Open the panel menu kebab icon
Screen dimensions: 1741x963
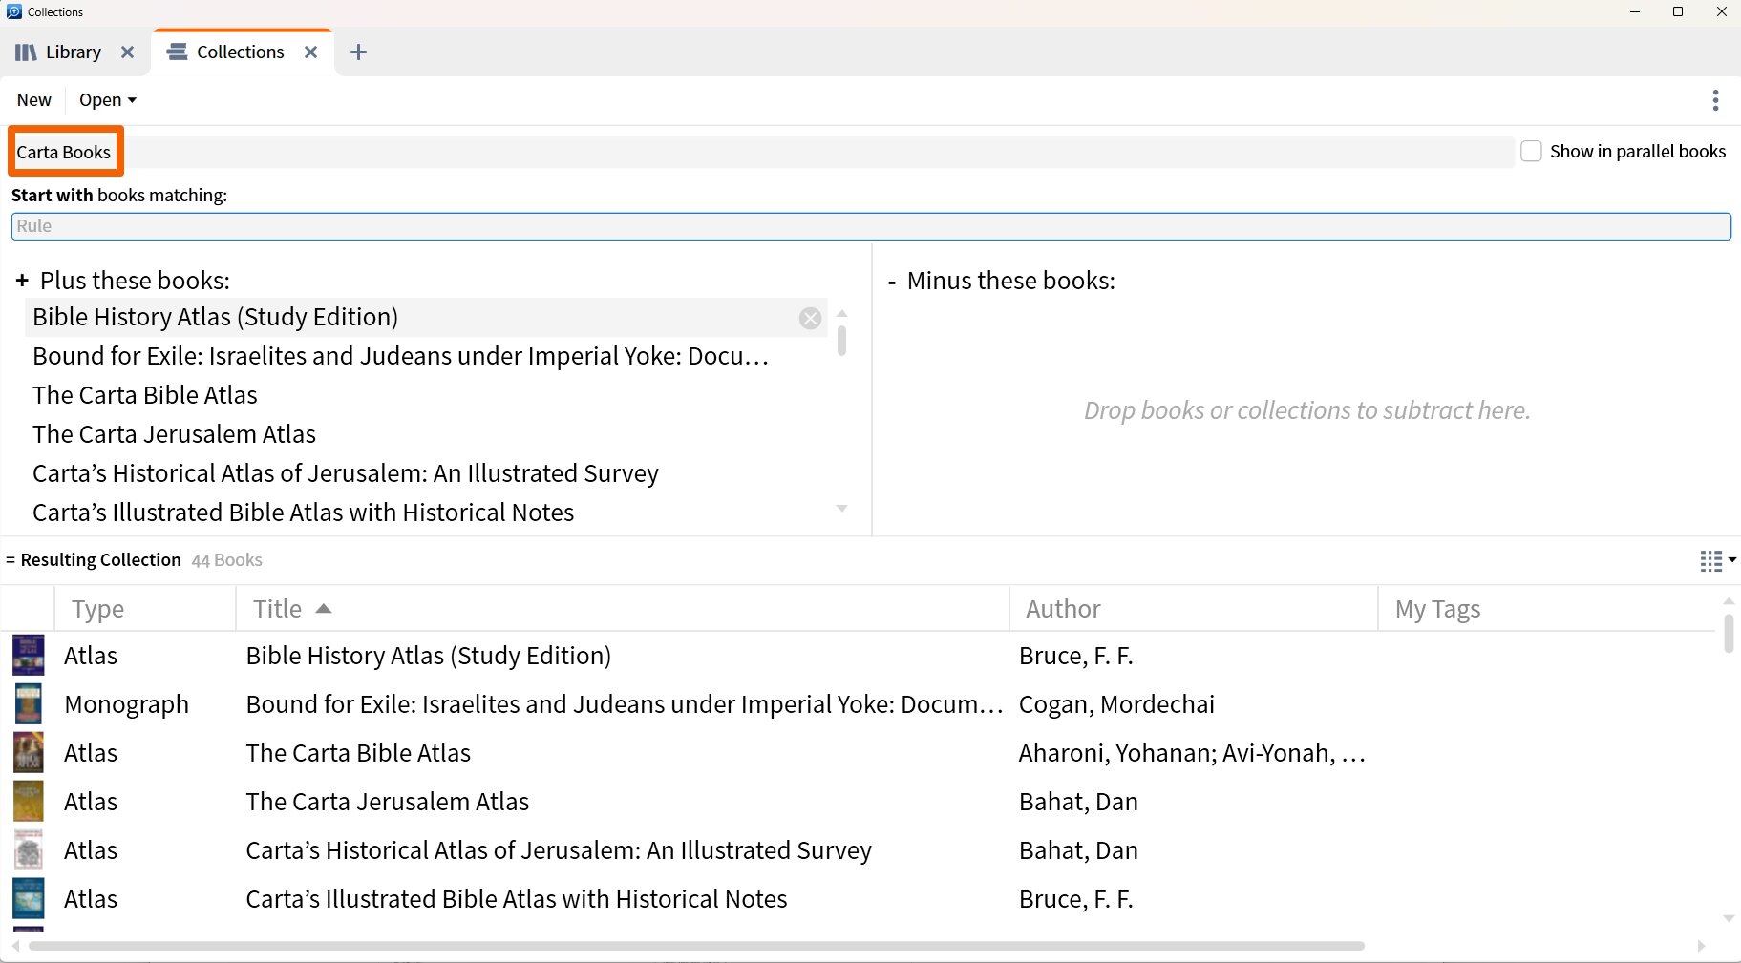(x=1715, y=100)
